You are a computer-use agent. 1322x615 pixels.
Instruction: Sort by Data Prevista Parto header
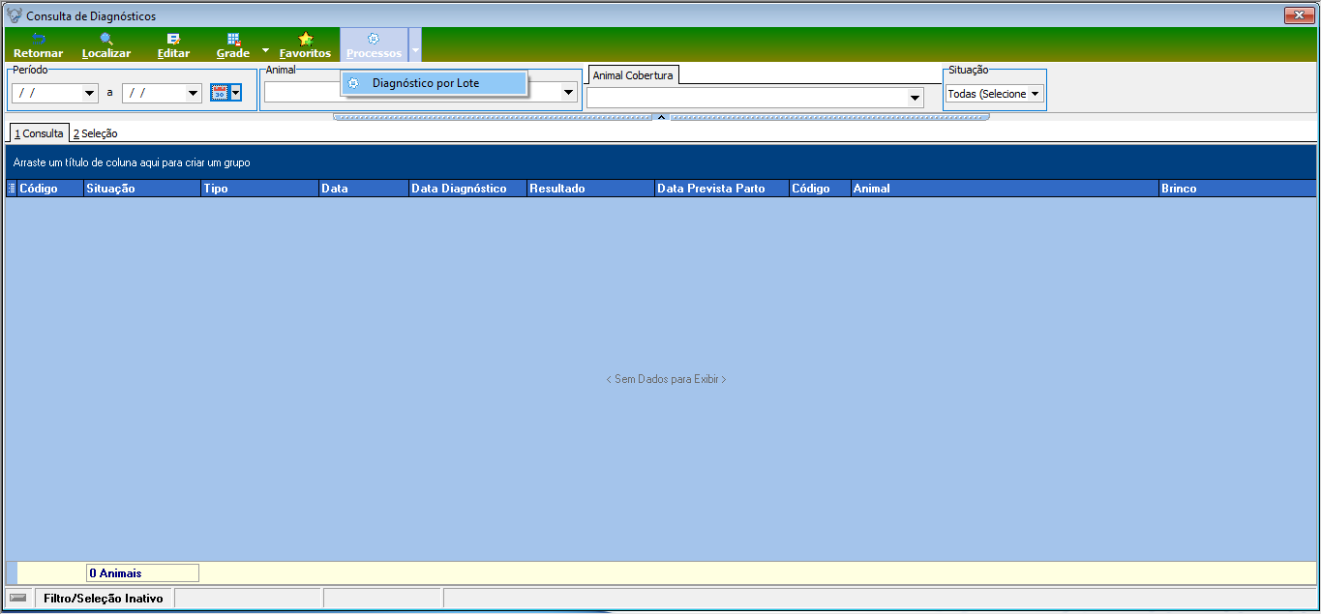coord(722,189)
